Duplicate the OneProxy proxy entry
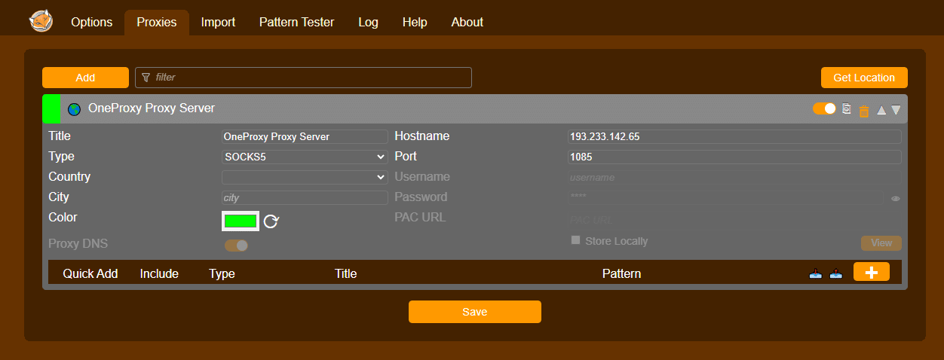The height and width of the screenshot is (360, 944). 847,109
